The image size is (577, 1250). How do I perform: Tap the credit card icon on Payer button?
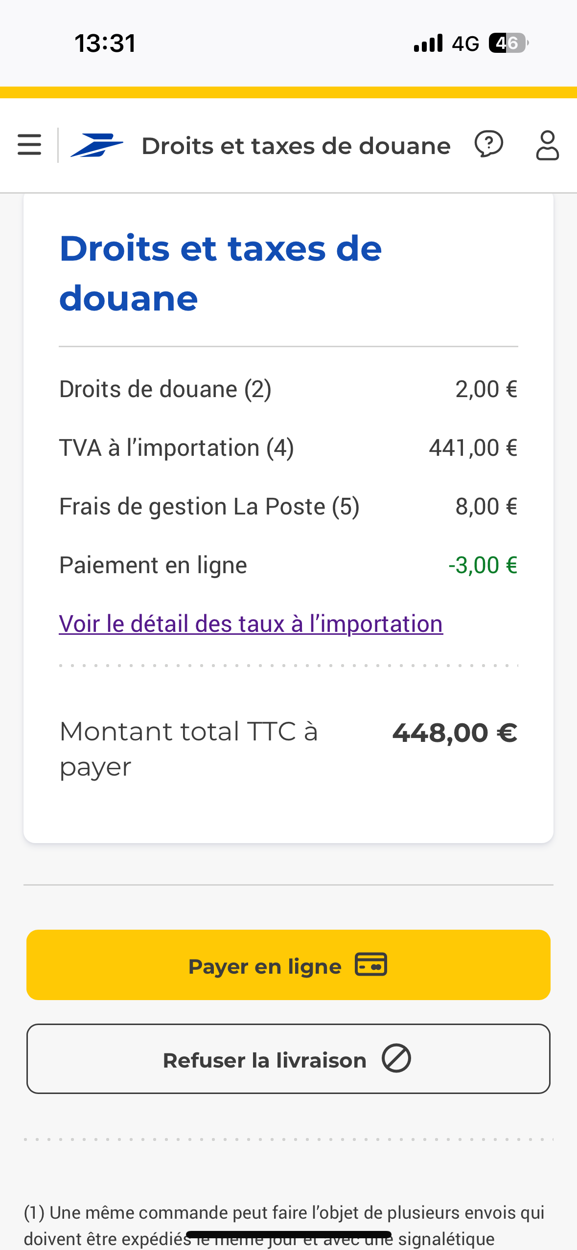click(371, 964)
